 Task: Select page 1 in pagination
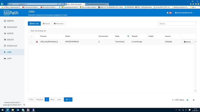tap(47, 99)
